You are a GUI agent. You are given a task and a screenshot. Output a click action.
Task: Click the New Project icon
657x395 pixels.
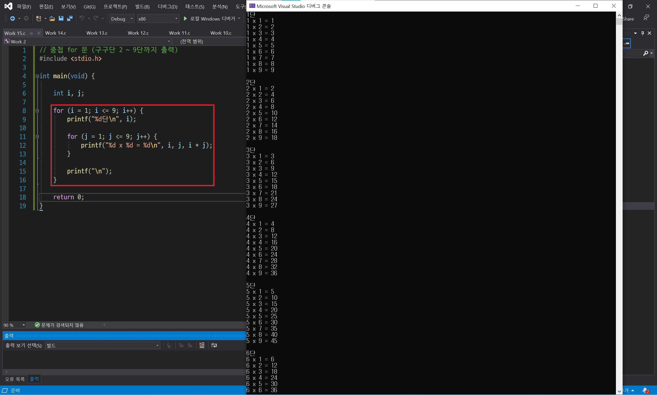pos(38,19)
